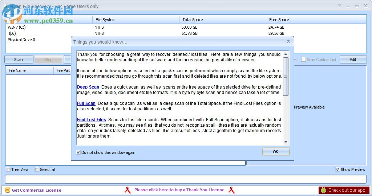This screenshot has width=372, height=196.
Task: Click the dialog scrollbar down arrow
Action: 286,142
